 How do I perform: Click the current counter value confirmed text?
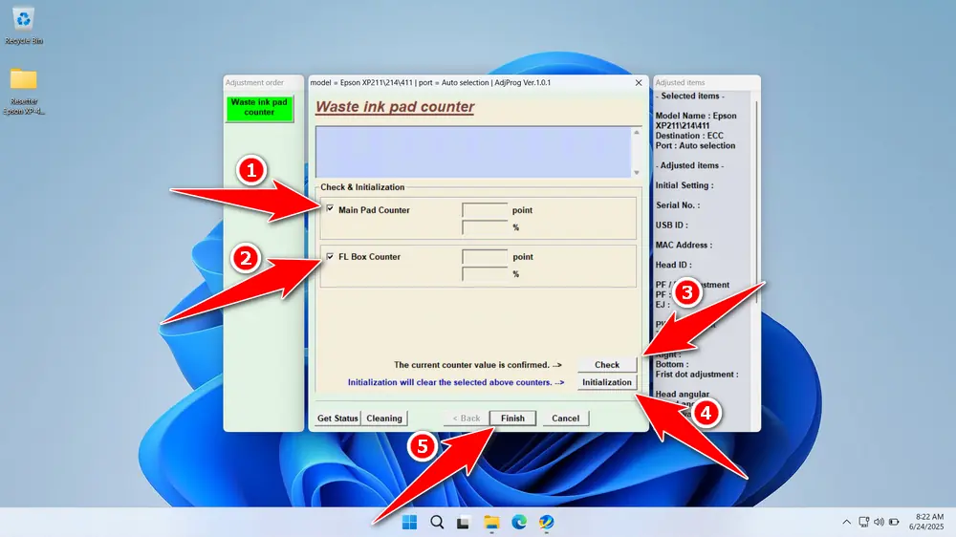[x=477, y=364]
